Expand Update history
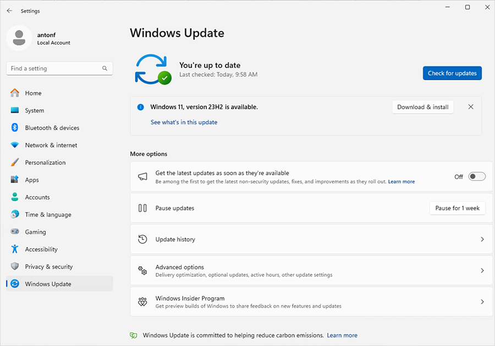 pyautogui.click(x=482, y=239)
